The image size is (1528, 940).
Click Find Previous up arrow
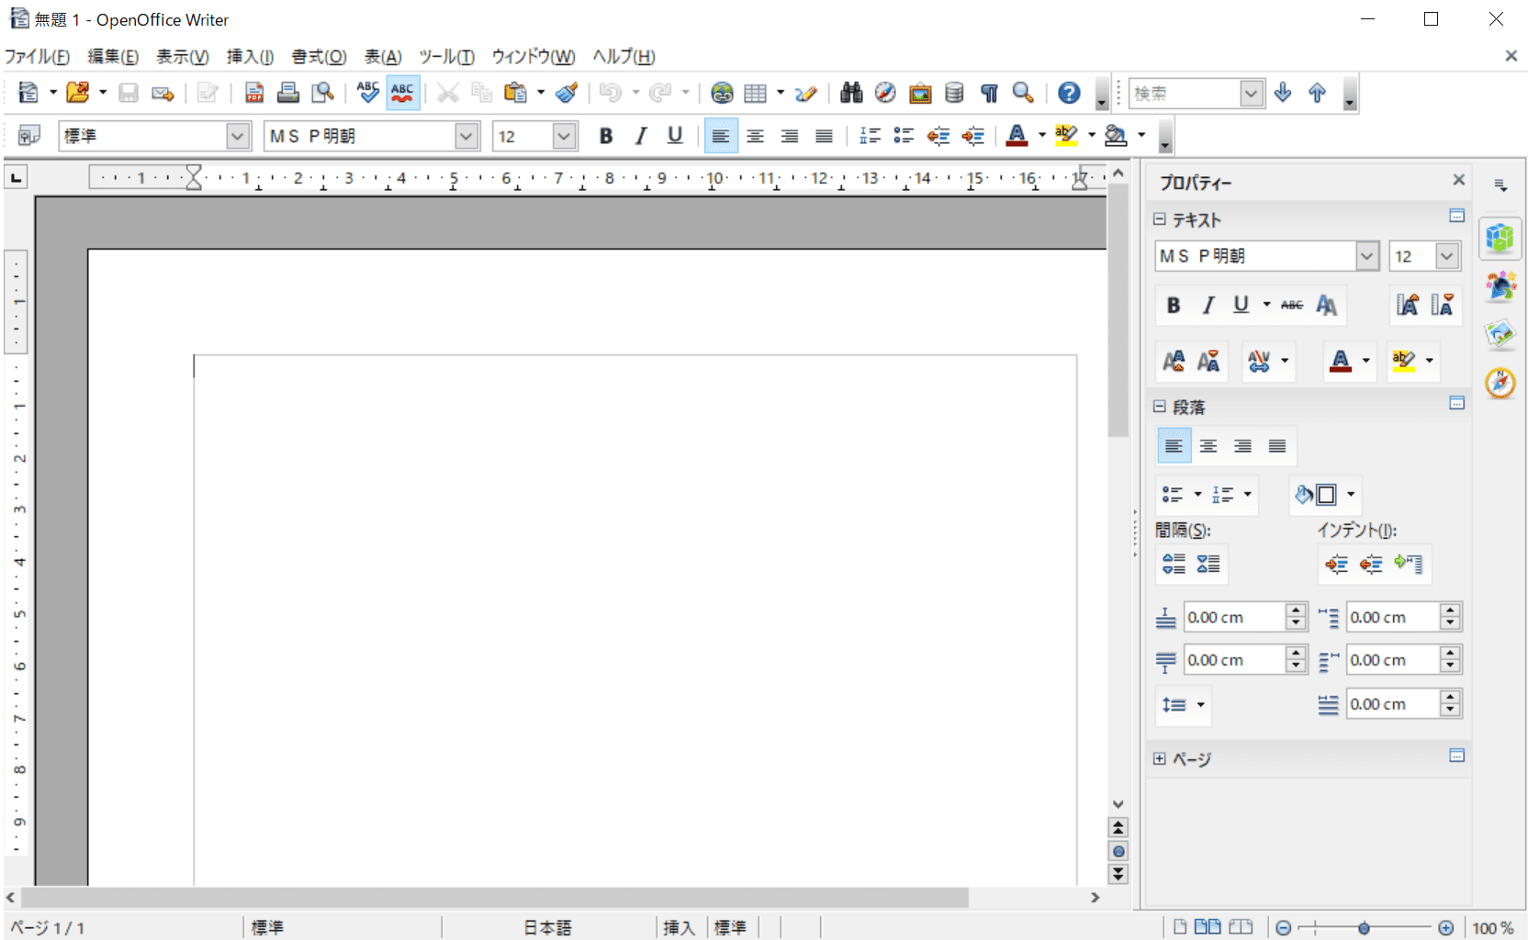coord(1317,93)
